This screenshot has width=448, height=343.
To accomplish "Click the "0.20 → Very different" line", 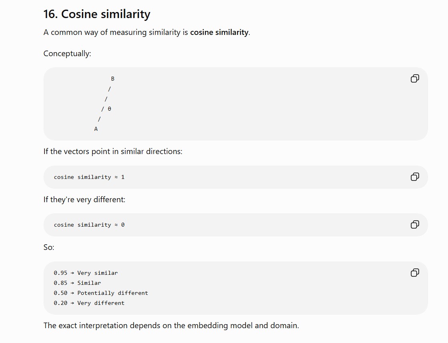I will coord(89,303).
